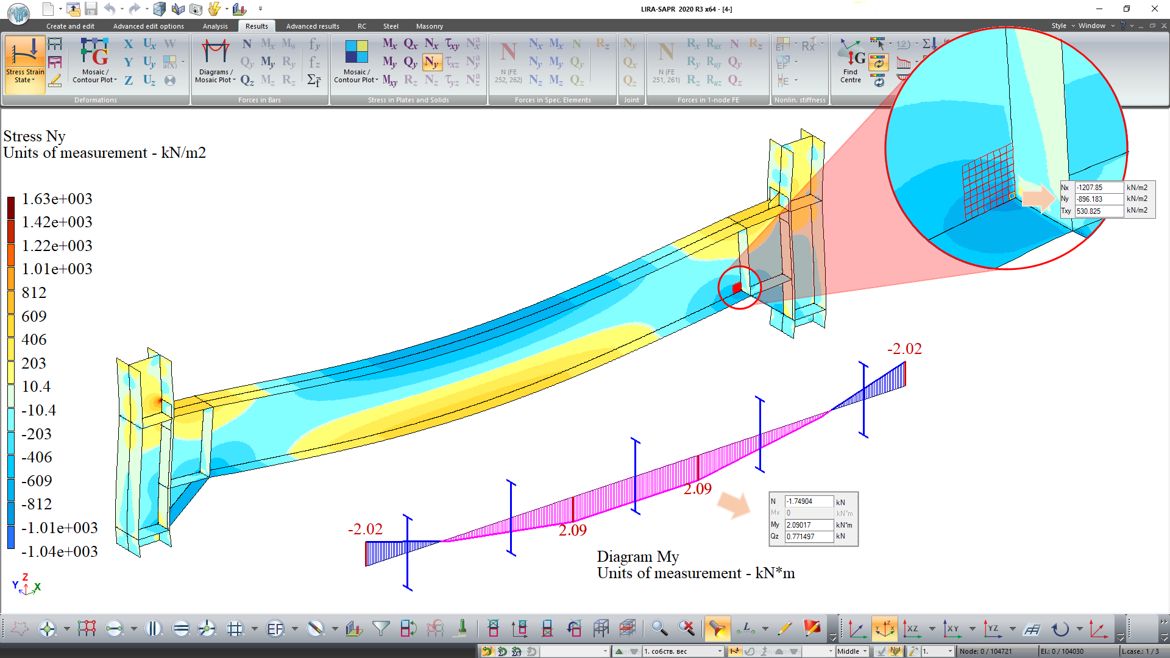Toggle the highlighted YZ axes view button

pos(884,628)
